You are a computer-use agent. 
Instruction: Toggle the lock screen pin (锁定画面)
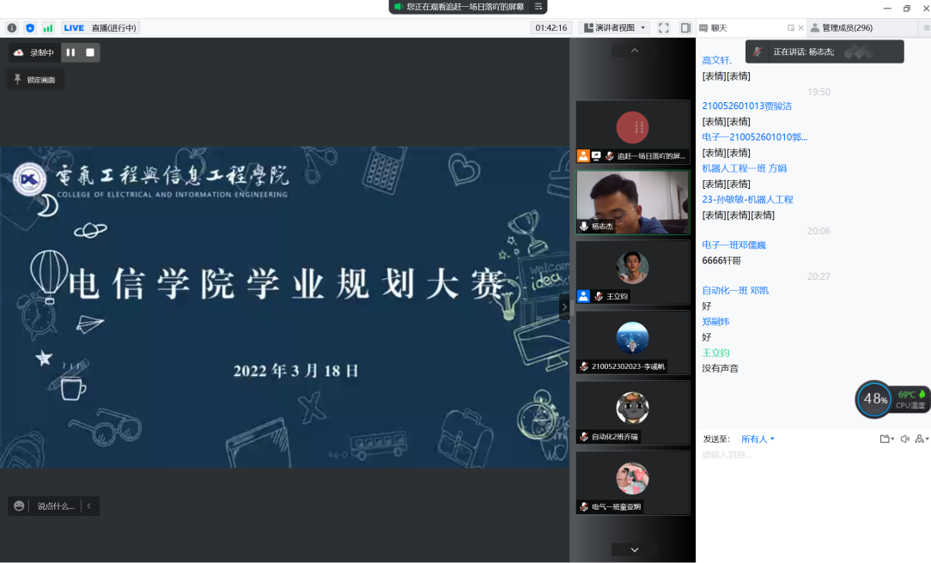pos(35,80)
